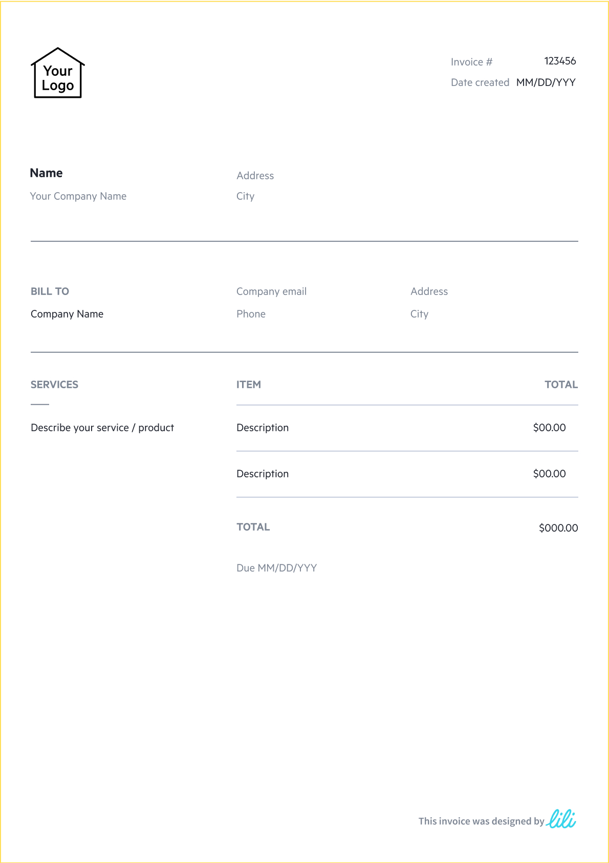Click the Invoice # label
This screenshot has height=863, width=609.
471,62
